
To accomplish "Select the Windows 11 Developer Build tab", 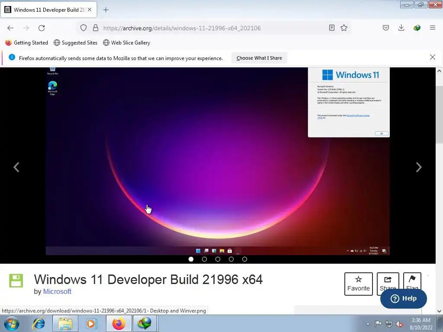I will click(x=48, y=10).
